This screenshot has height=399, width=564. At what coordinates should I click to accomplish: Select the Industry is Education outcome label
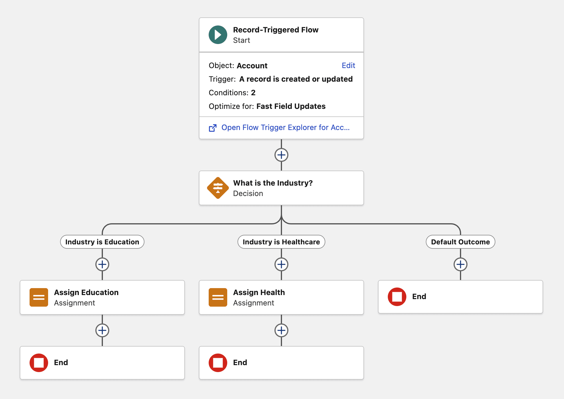102,242
